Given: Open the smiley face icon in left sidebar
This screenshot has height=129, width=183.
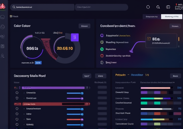Looking at the screenshot, I should click(3, 27).
